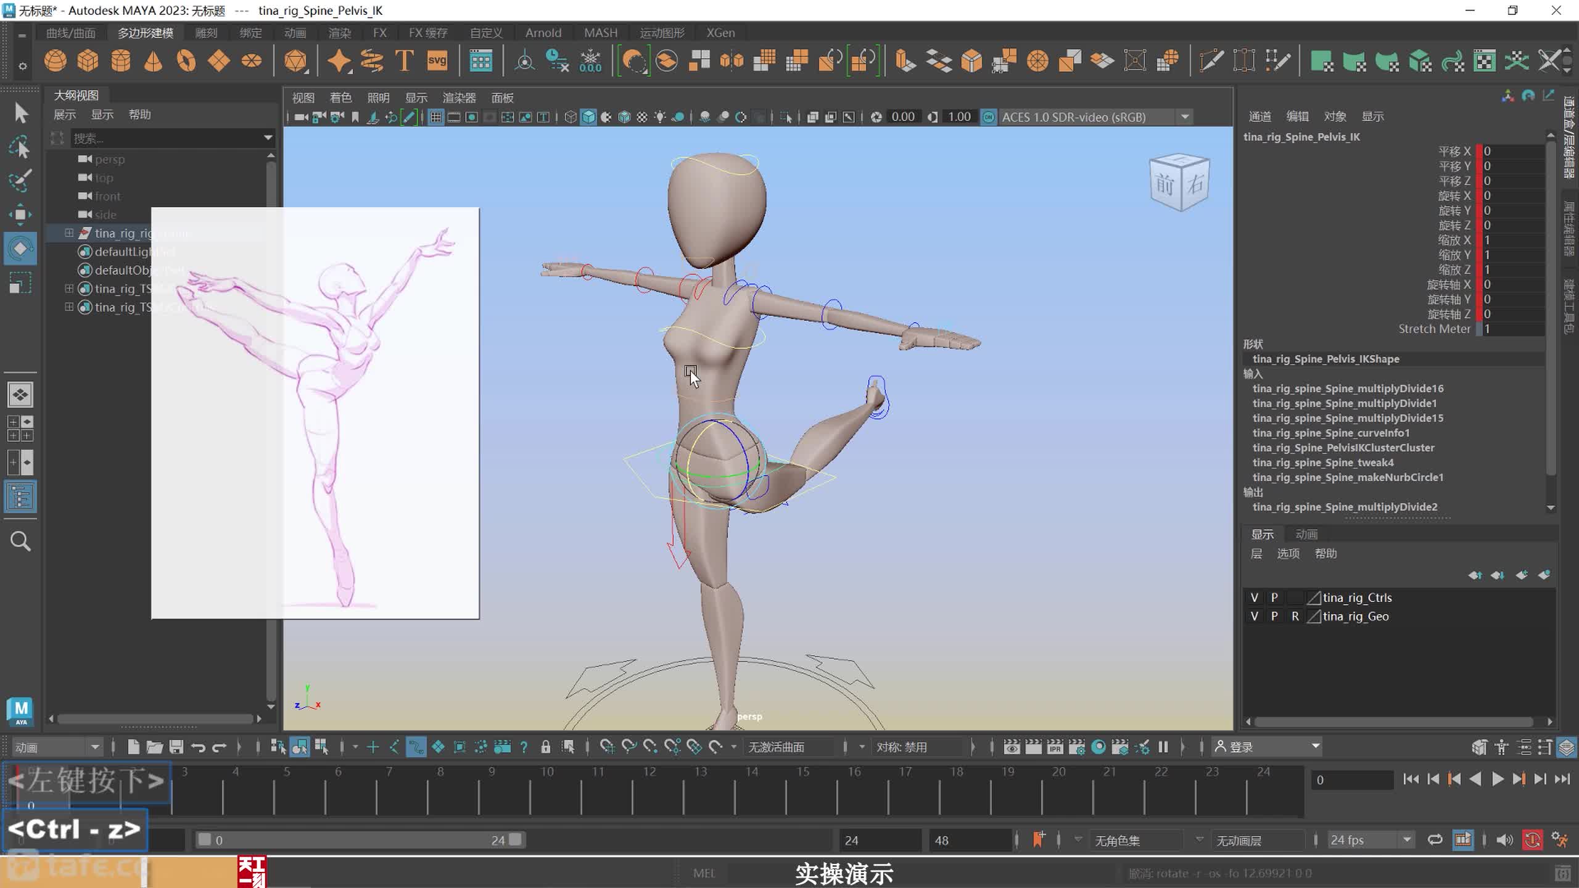Create a polygon torus from the shelf

(x=186, y=61)
